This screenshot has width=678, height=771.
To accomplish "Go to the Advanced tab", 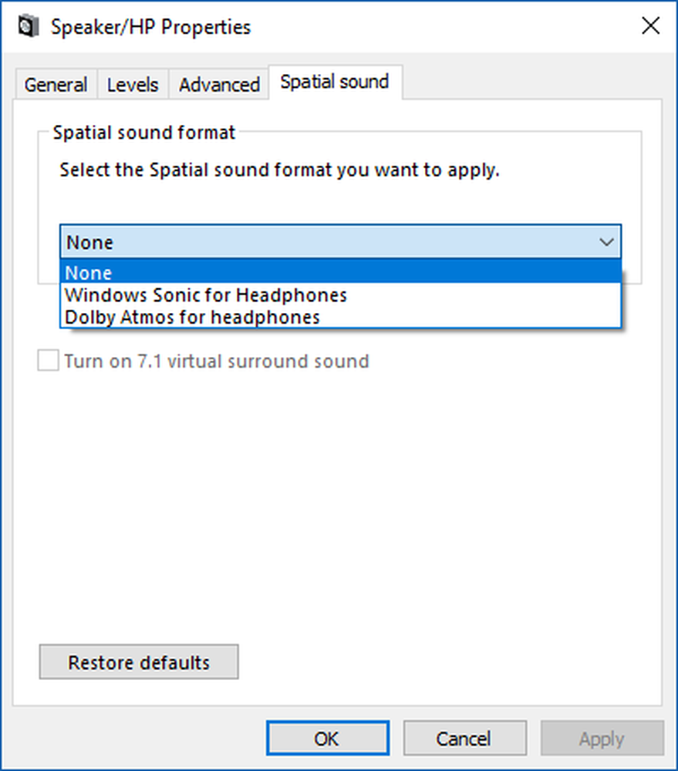I will click(x=219, y=85).
